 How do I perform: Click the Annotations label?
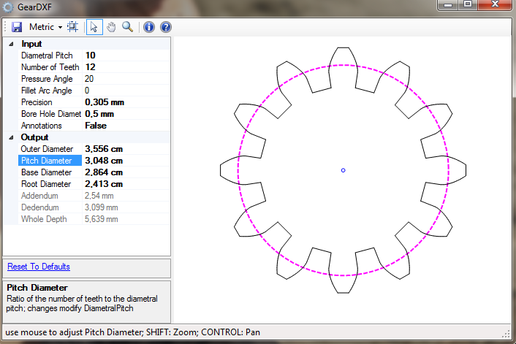pyautogui.click(x=42, y=126)
